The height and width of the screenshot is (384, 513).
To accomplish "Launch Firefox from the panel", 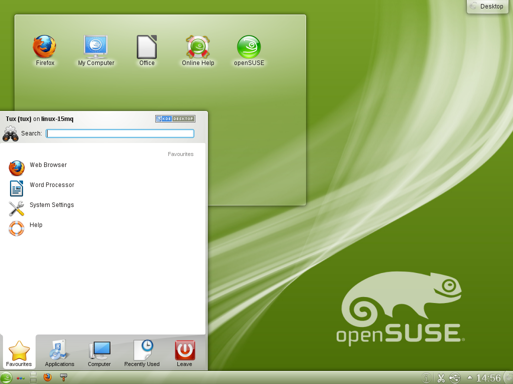I will tap(48, 377).
